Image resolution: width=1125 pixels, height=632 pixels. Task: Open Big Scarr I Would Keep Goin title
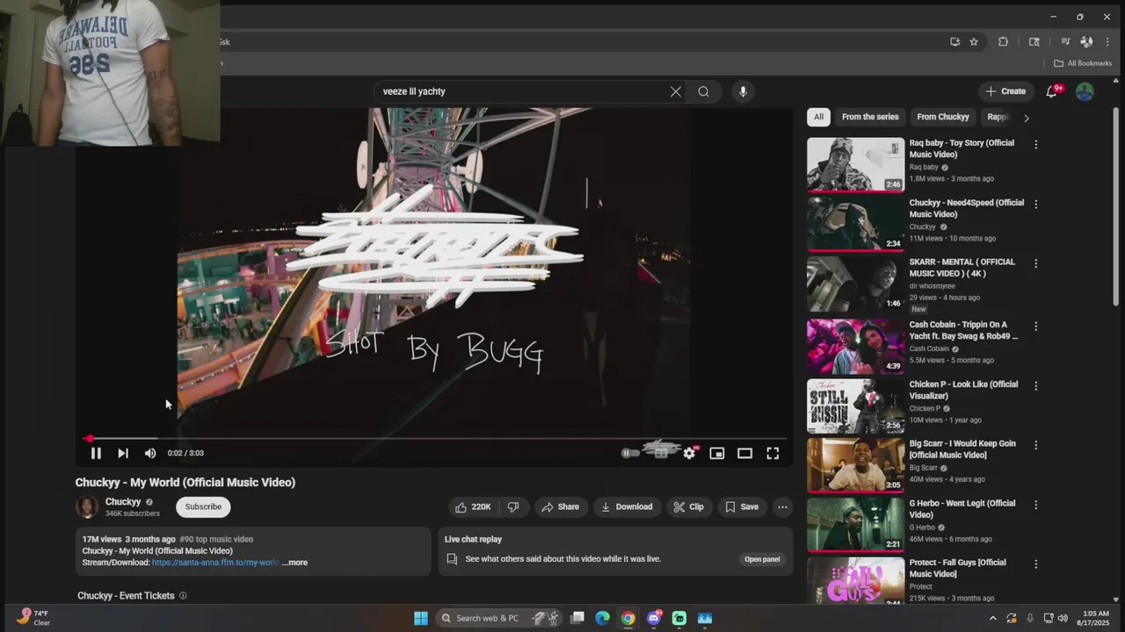(x=962, y=449)
